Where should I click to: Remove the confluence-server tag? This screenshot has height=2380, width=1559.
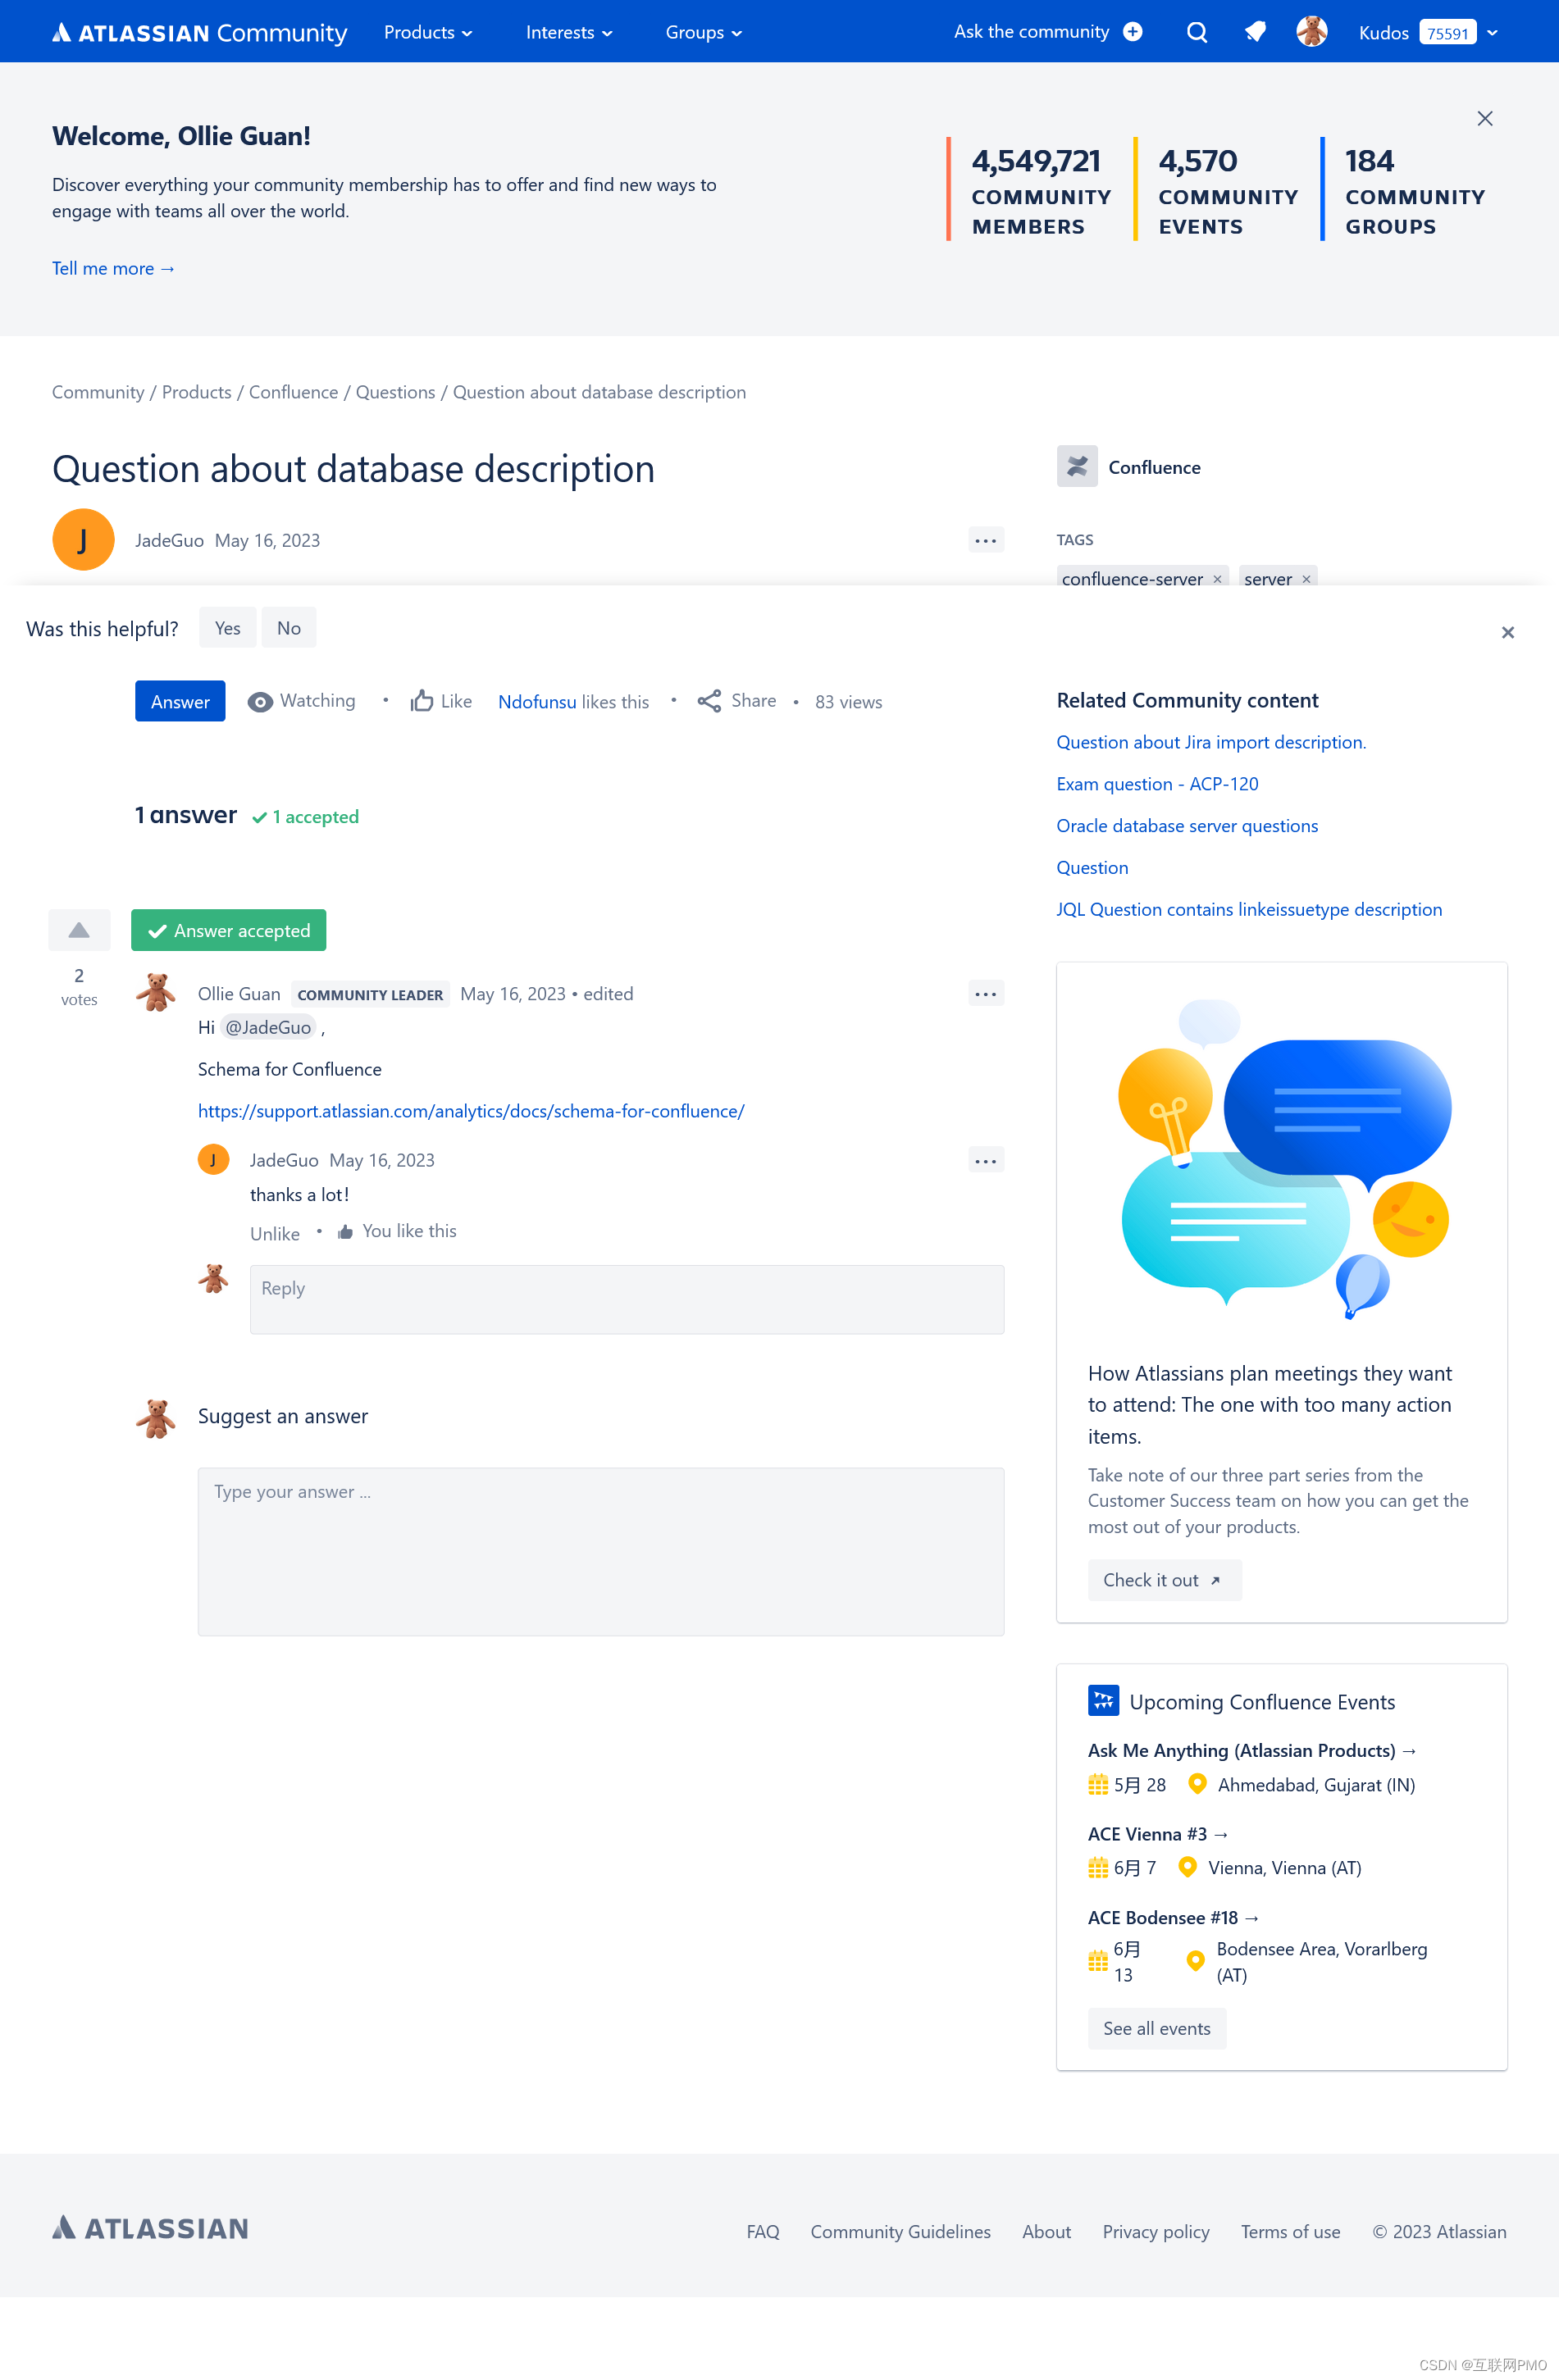point(1217,579)
